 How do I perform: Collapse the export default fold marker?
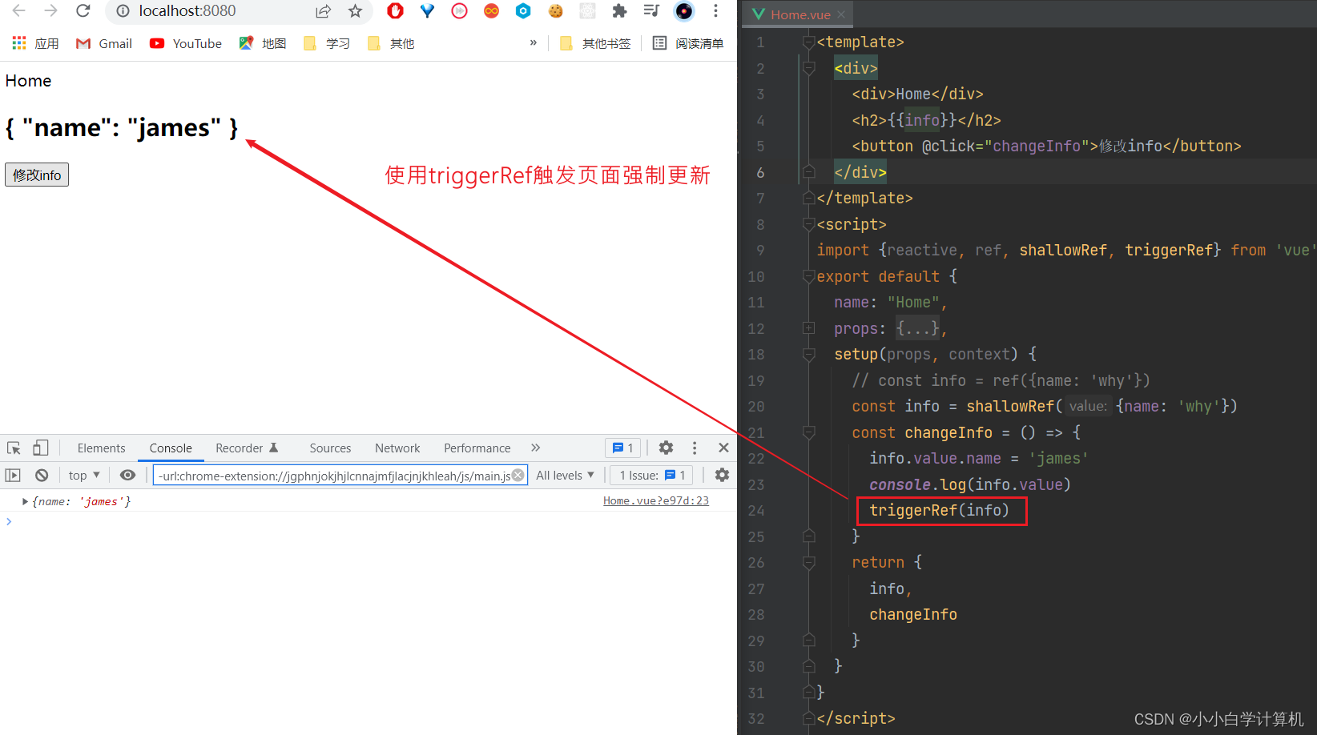click(809, 276)
